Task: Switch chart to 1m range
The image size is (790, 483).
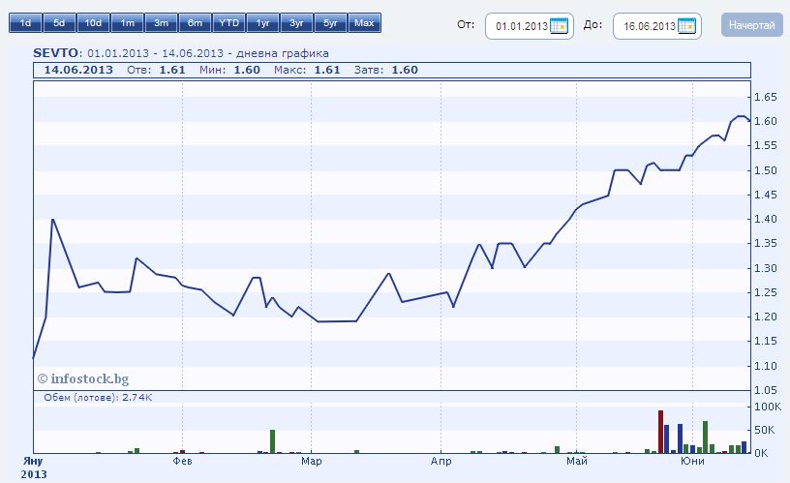Action: [128, 23]
